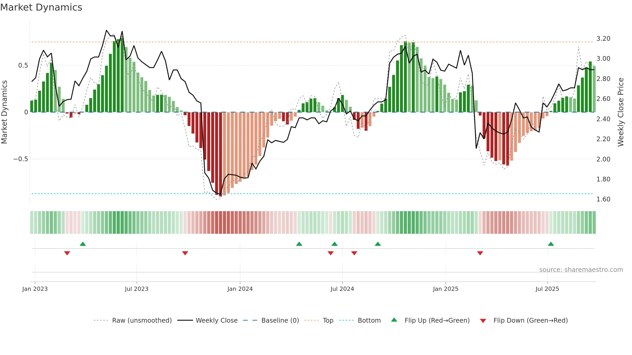Click the 3.00 price axis tick
Screen dimensions: 632x355
[x=603, y=59]
